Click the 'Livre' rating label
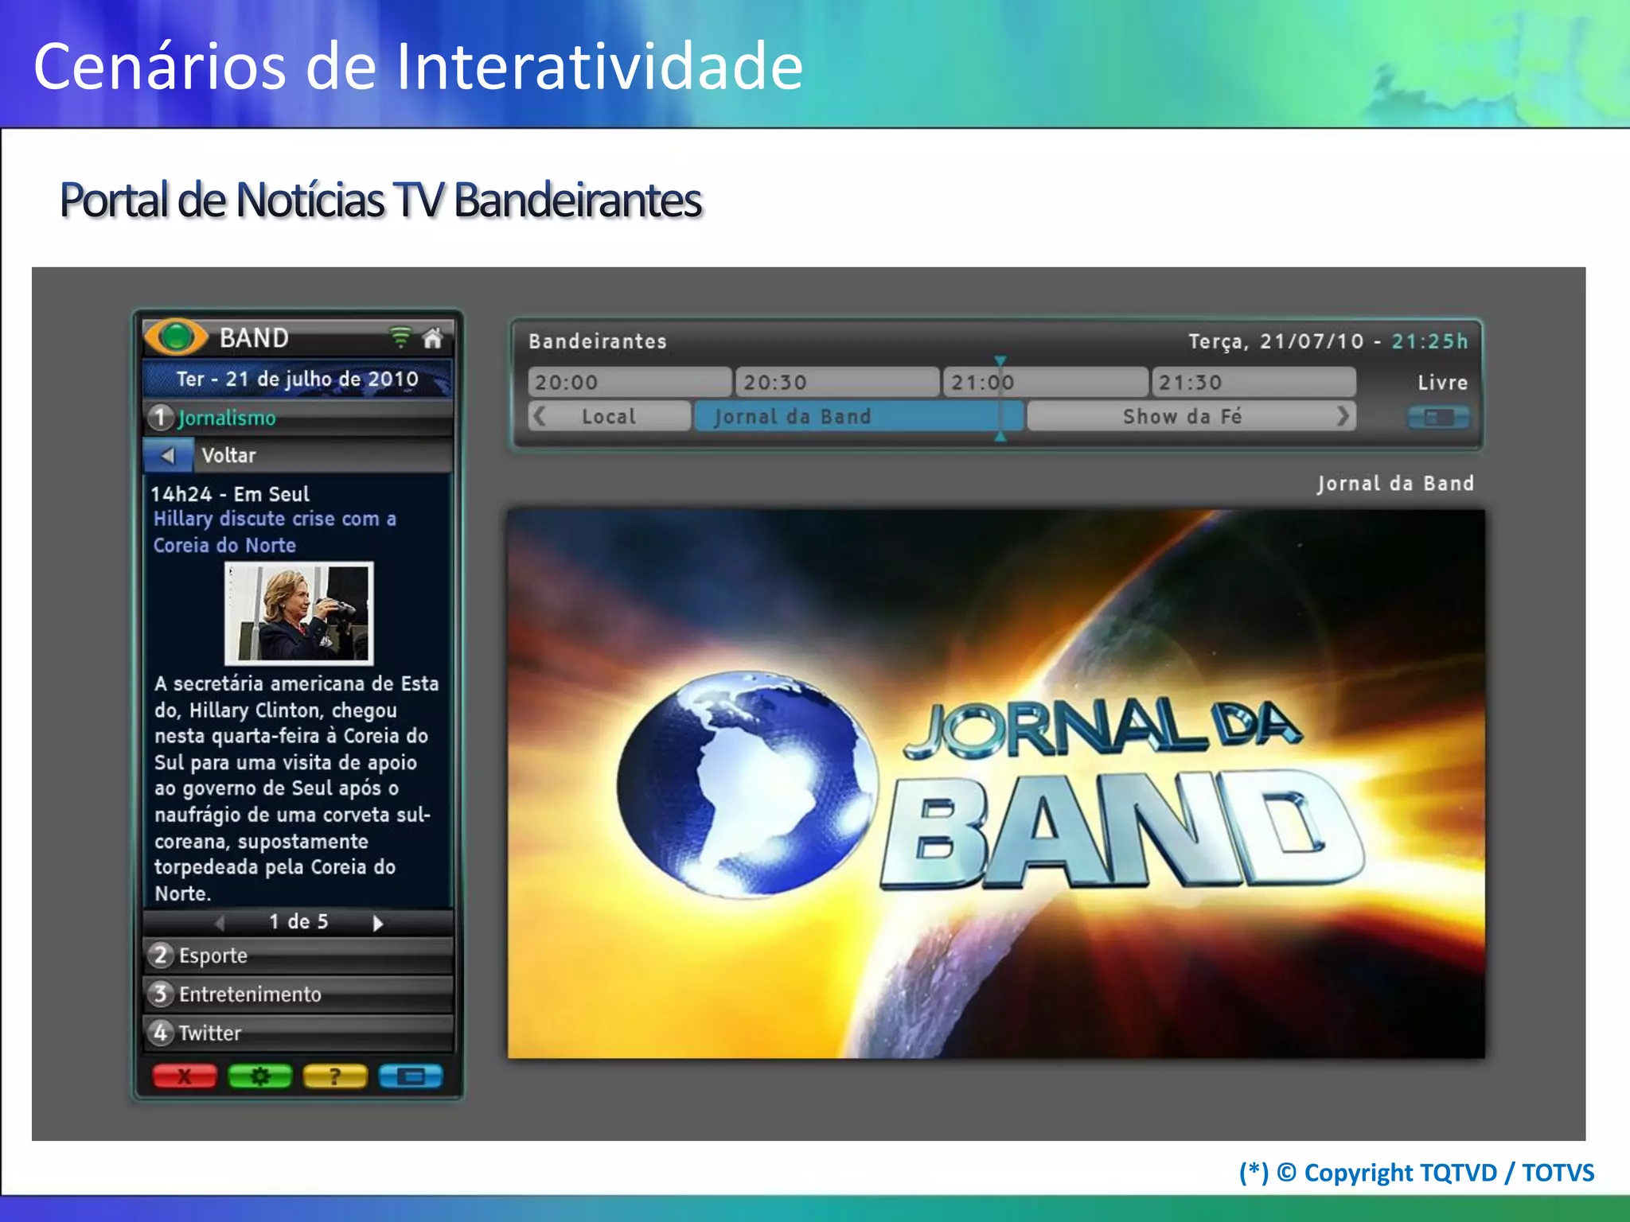This screenshot has height=1222, width=1630. coord(1442,383)
